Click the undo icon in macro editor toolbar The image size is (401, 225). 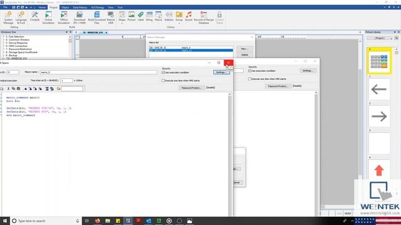2,89
